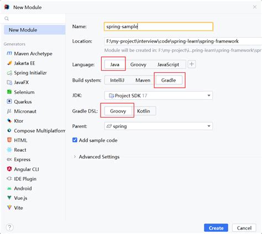Image resolution: width=262 pixels, height=234 pixels.
Task: Click into the Name text field
Action: coord(159,26)
